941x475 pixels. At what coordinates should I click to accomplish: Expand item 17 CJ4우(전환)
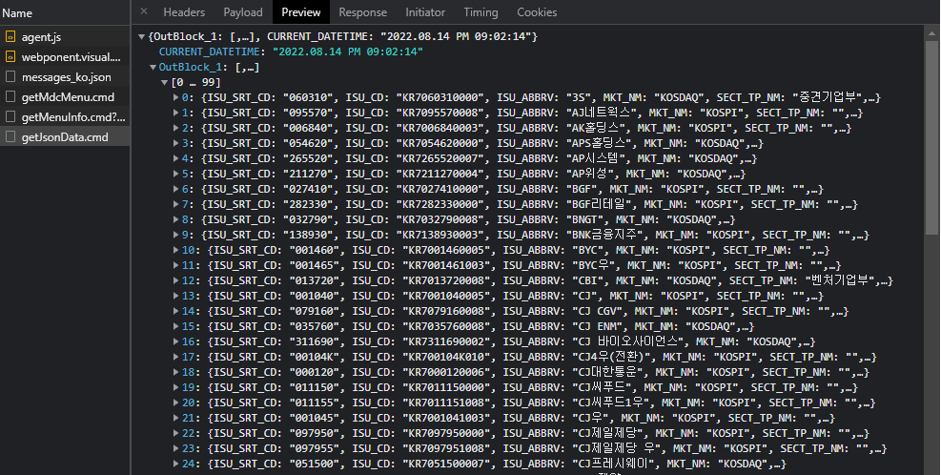point(175,357)
